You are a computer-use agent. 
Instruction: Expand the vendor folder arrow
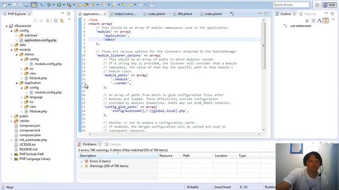(12, 121)
